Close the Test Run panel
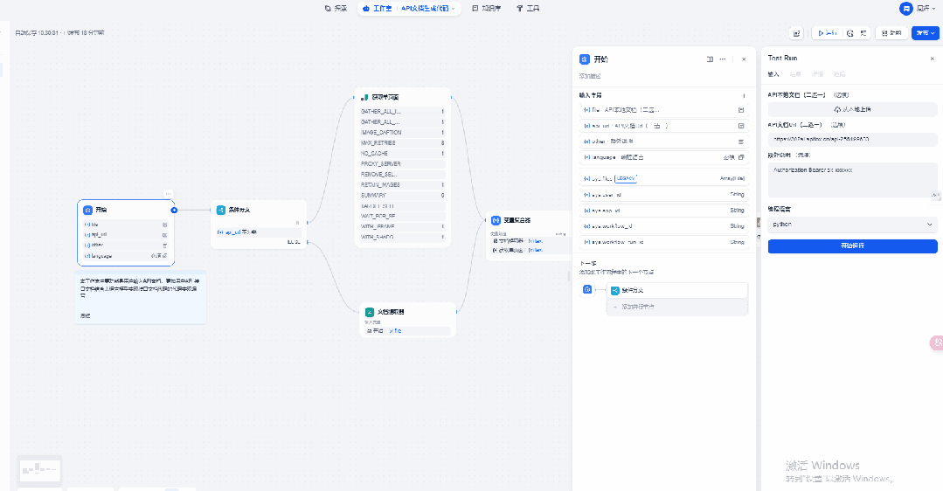This screenshot has height=491, width=943. [x=932, y=59]
